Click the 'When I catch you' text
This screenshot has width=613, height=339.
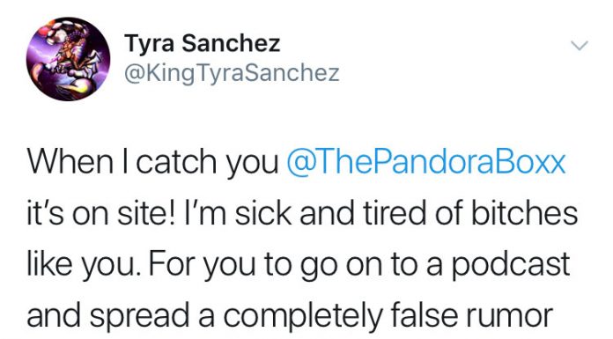coord(152,162)
